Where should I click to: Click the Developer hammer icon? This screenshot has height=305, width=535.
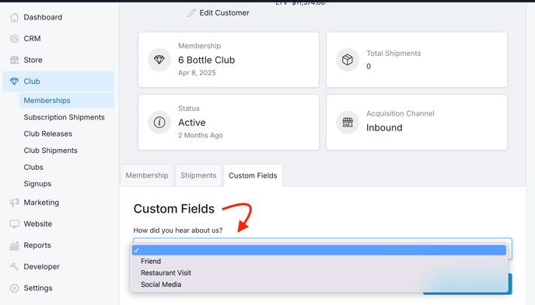[x=14, y=267]
